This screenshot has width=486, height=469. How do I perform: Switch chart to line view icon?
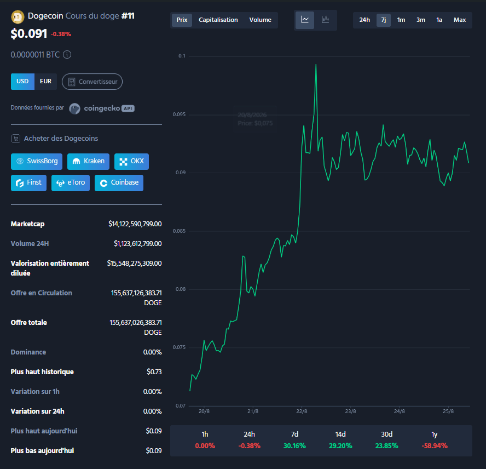coord(305,20)
